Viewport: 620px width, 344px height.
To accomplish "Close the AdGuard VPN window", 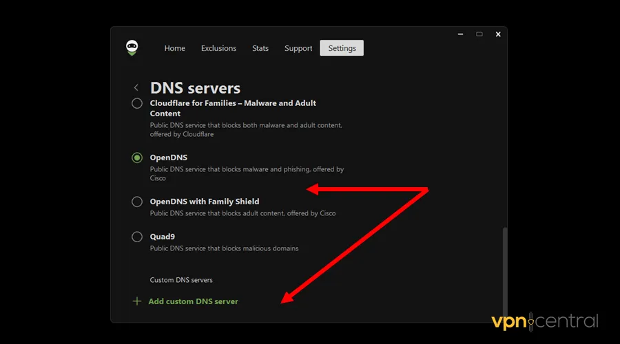I will click(x=498, y=34).
